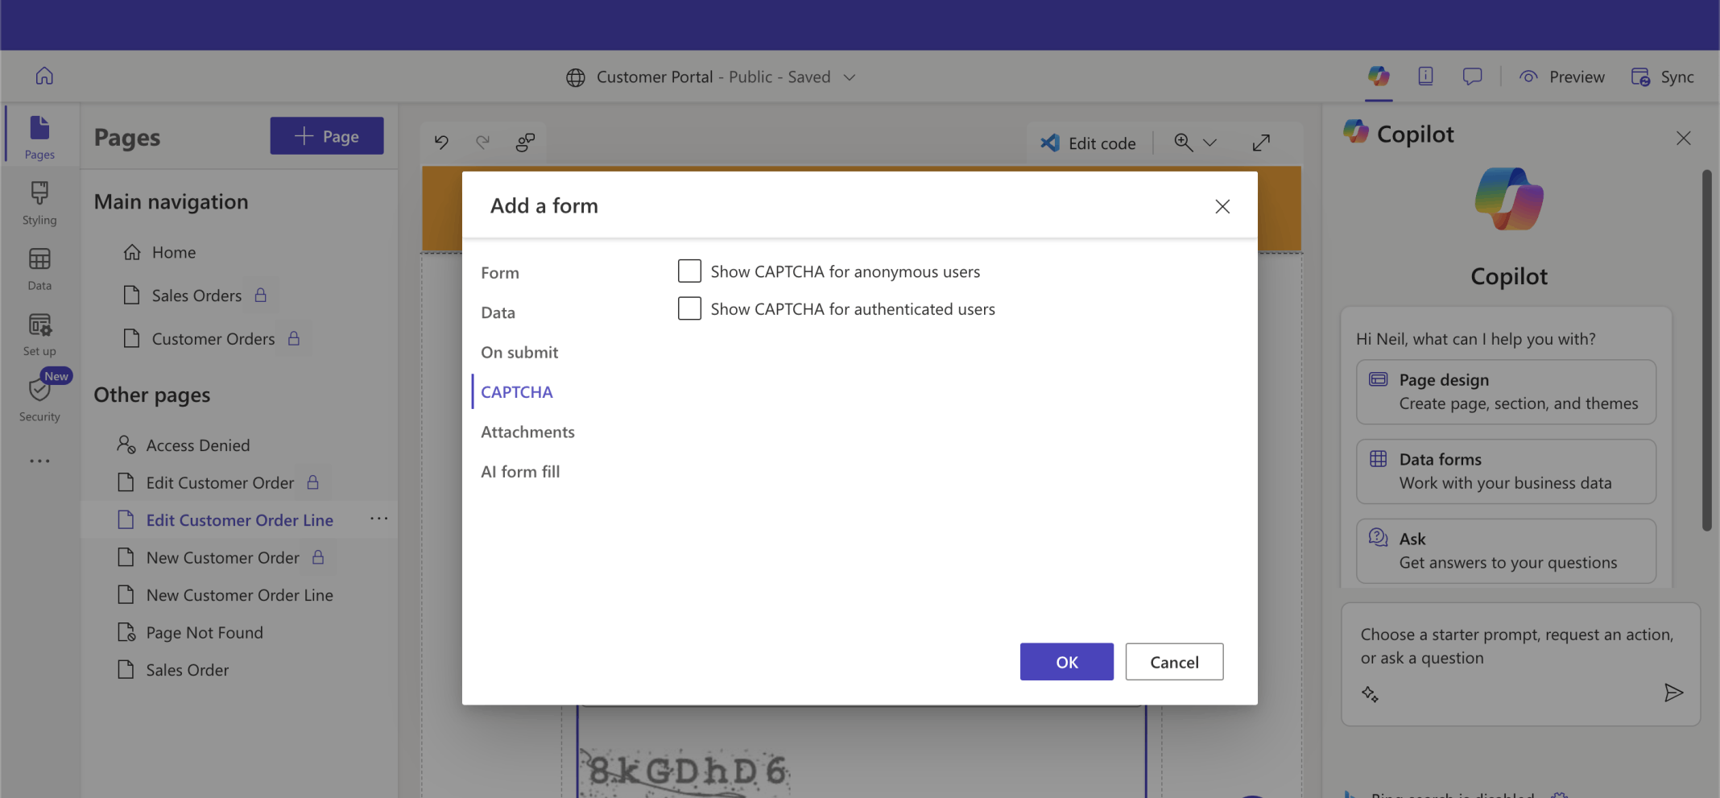Open the Styling workspace
Viewport: 1720px width, 798px height.
click(x=39, y=202)
